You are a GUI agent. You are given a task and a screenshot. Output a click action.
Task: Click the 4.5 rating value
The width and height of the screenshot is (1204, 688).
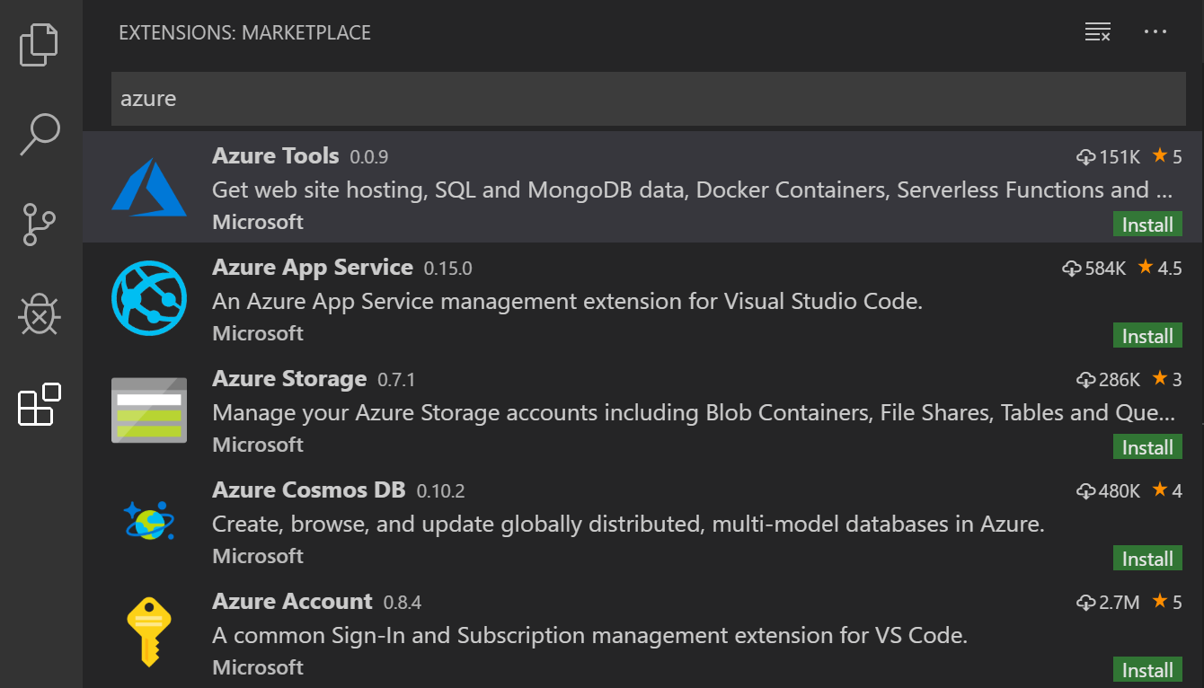(x=1171, y=269)
